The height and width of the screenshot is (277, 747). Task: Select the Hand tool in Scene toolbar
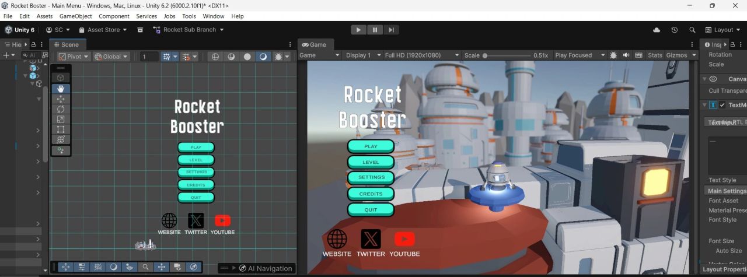[x=61, y=89]
